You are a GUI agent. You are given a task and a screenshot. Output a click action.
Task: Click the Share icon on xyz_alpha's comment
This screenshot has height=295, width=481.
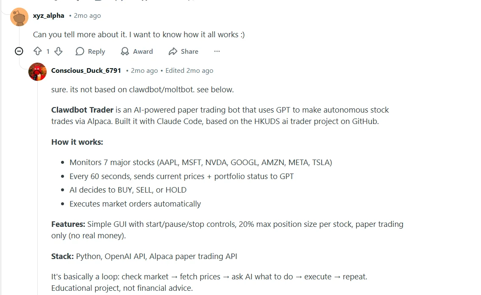click(172, 51)
